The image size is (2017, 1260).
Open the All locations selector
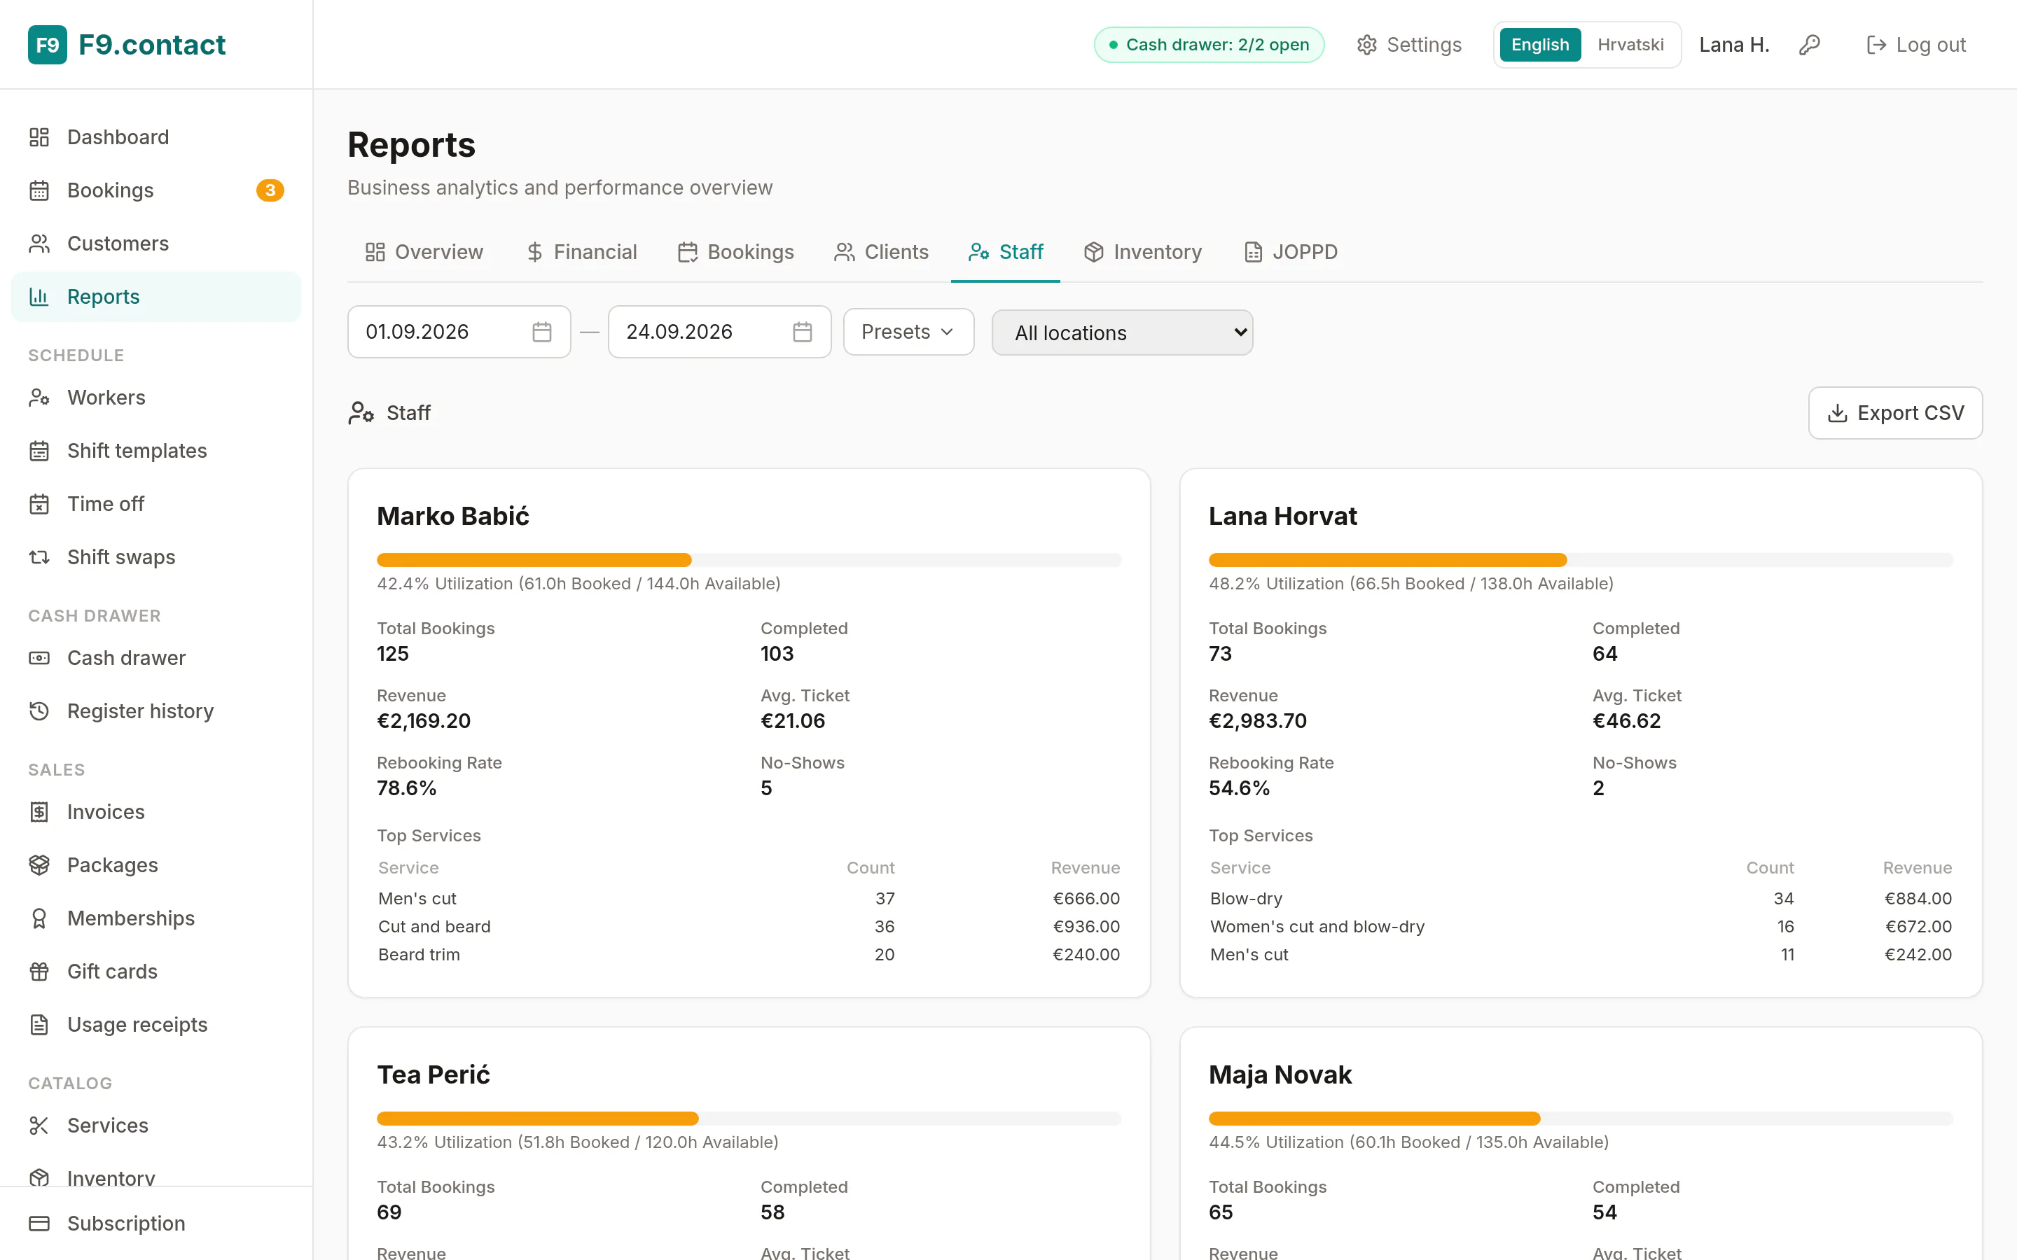pyautogui.click(x=1122, y=332)
